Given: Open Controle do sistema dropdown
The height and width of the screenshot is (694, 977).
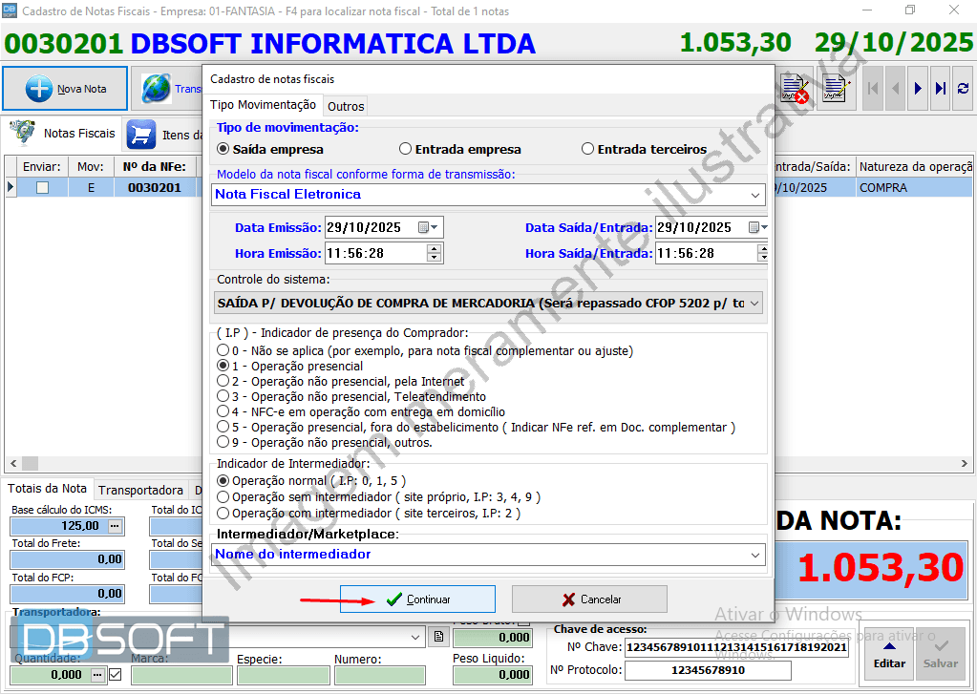Looking at the screenshot, I should click(x=754, y=304).
